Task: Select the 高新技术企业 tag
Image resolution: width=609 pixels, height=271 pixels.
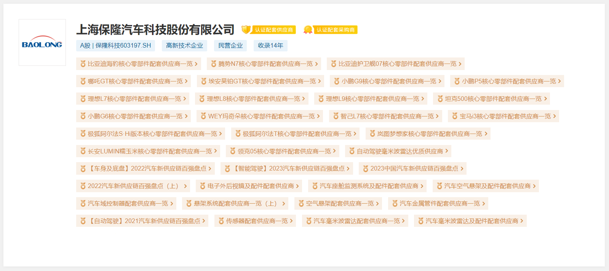Action: (x=184, y=46)
